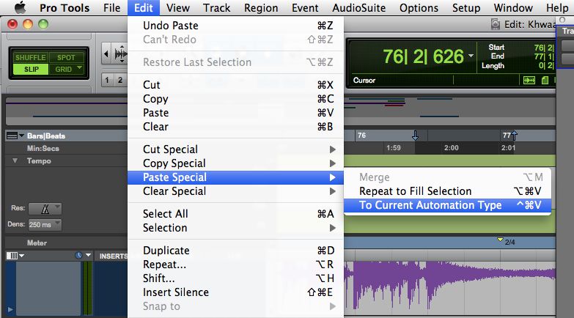Screen dimensions: 574x318
Task: Enable Shuffle edit mode
Action: tap(30, 57)
